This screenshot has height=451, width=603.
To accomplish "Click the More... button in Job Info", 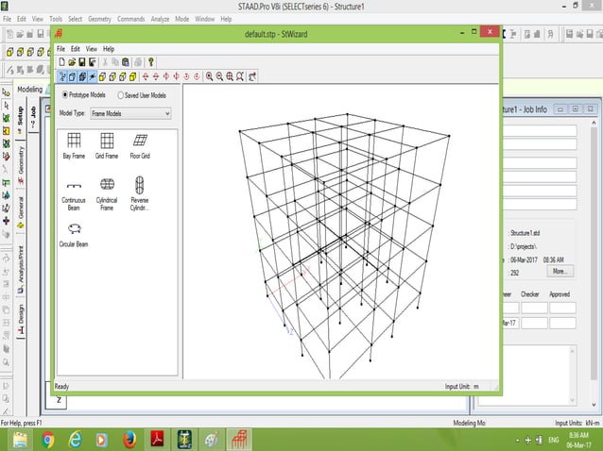I will tap(560, 271).
